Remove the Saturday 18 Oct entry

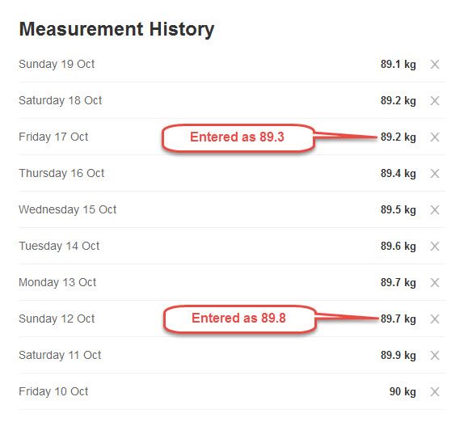pos(435,100)
